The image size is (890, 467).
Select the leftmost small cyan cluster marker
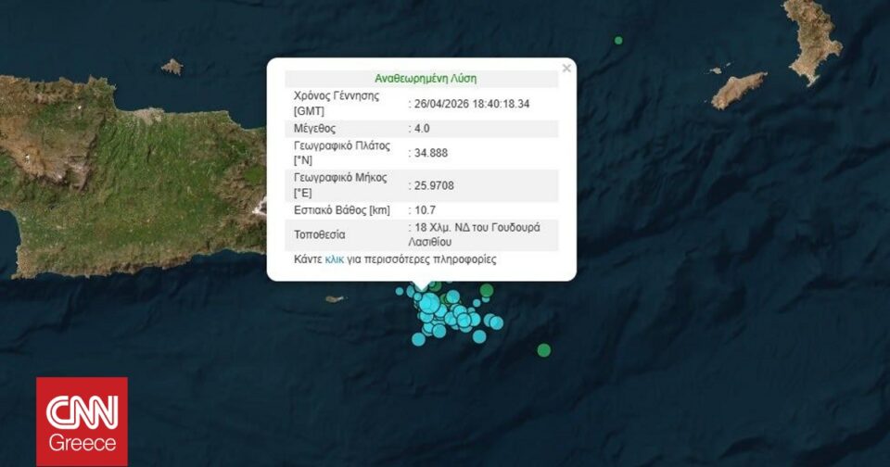pyautogui.click(x=400, y=291)
